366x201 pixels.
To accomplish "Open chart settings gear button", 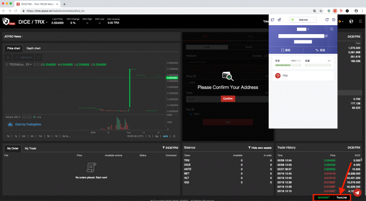I will [8, 57].
